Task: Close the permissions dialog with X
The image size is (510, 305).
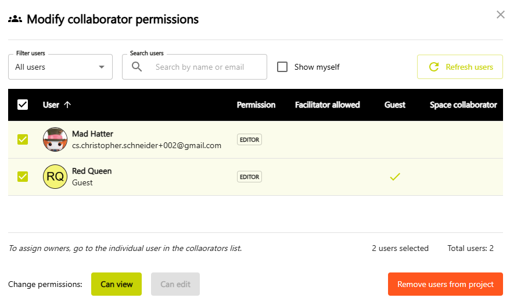Action: [x=500, y=15]
